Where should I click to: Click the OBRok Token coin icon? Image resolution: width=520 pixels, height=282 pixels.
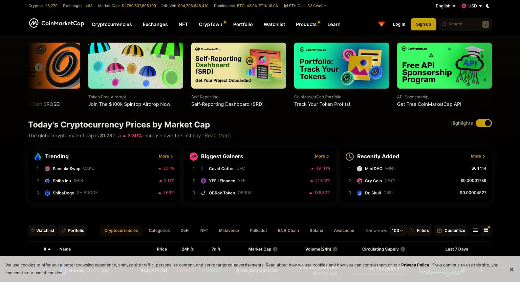(x=203, y=193)
